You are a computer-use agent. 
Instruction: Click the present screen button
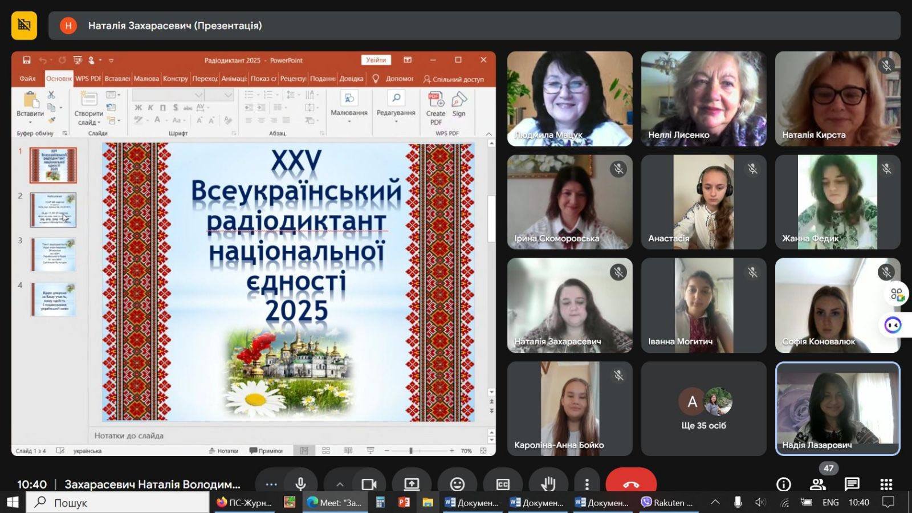coord(412,484)
